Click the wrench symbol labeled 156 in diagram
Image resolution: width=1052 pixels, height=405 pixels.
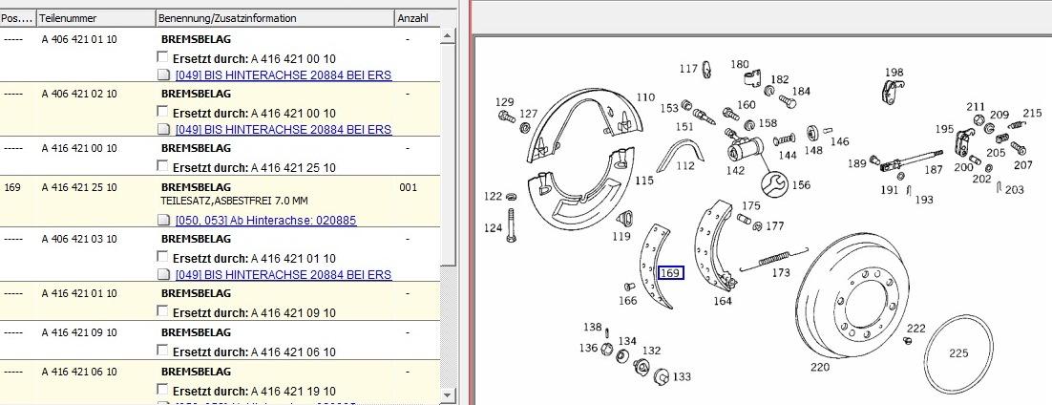point(773,182)
